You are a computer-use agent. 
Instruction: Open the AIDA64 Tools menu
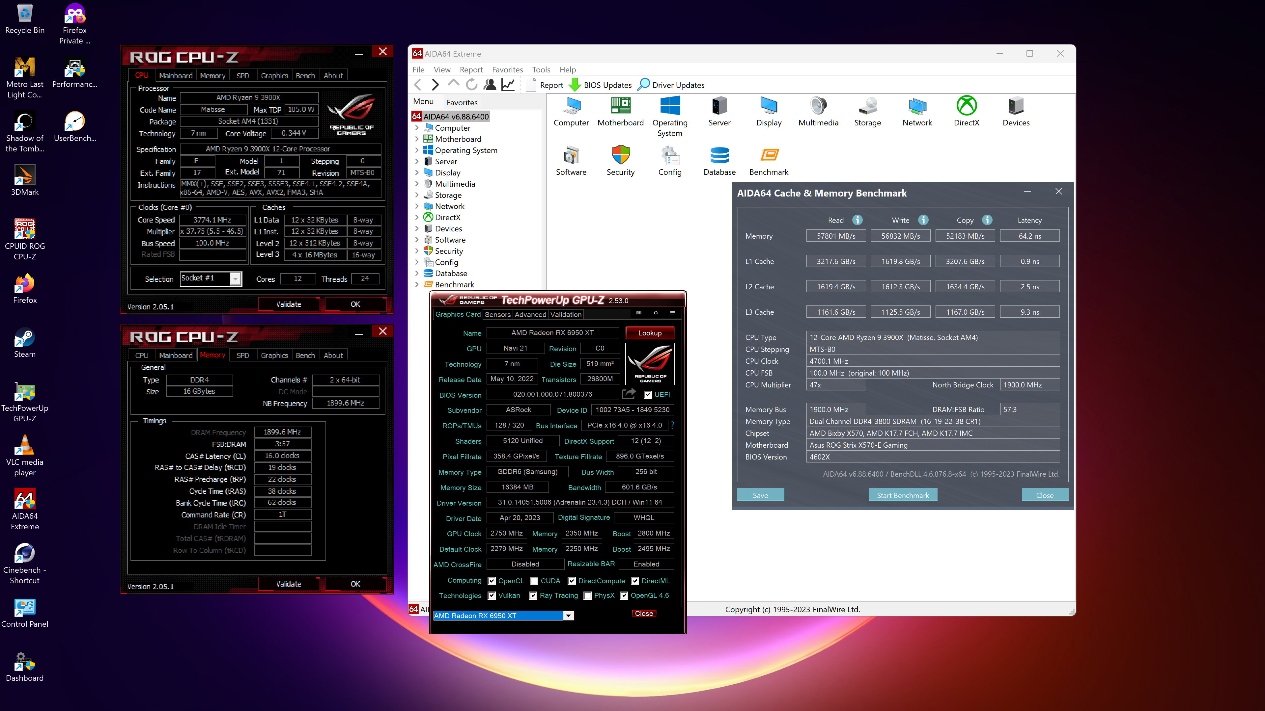point(541,70)
